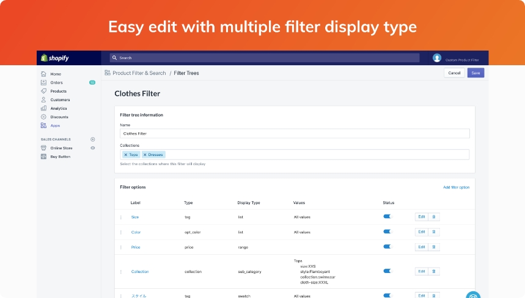Image resolution: width=525 pixels, height=298 pixels.
Task: Add a sales channel with plus icon
Action: coord(93,139)
